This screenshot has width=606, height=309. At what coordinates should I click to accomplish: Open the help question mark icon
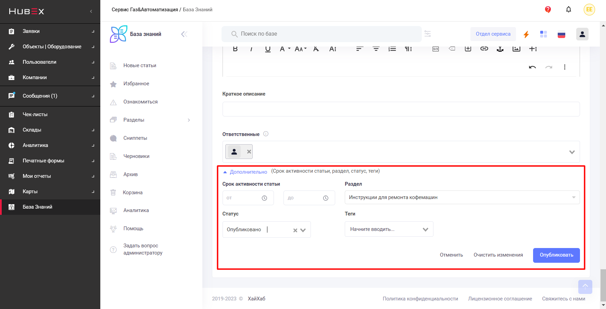point(548,10)
